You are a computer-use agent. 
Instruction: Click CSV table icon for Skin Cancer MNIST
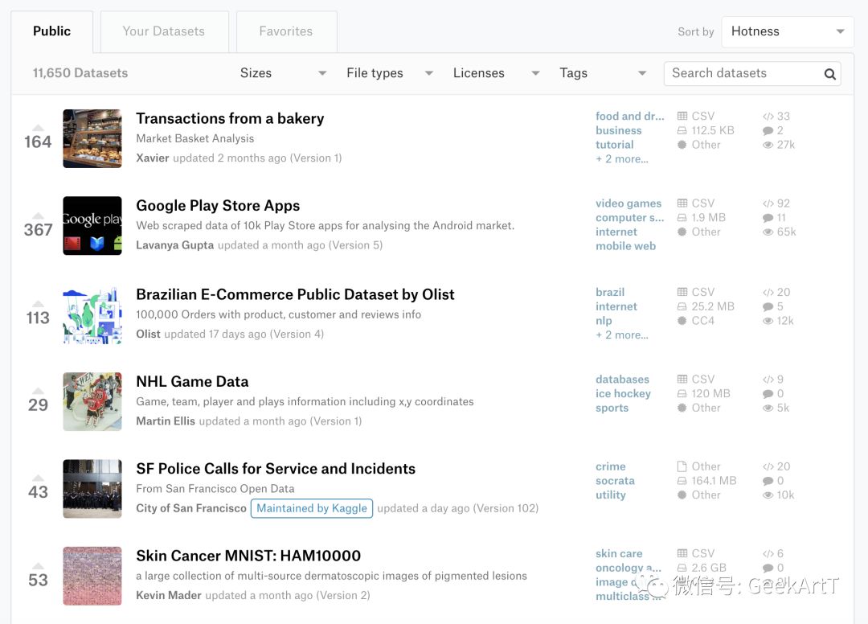[x=682, y=554]
